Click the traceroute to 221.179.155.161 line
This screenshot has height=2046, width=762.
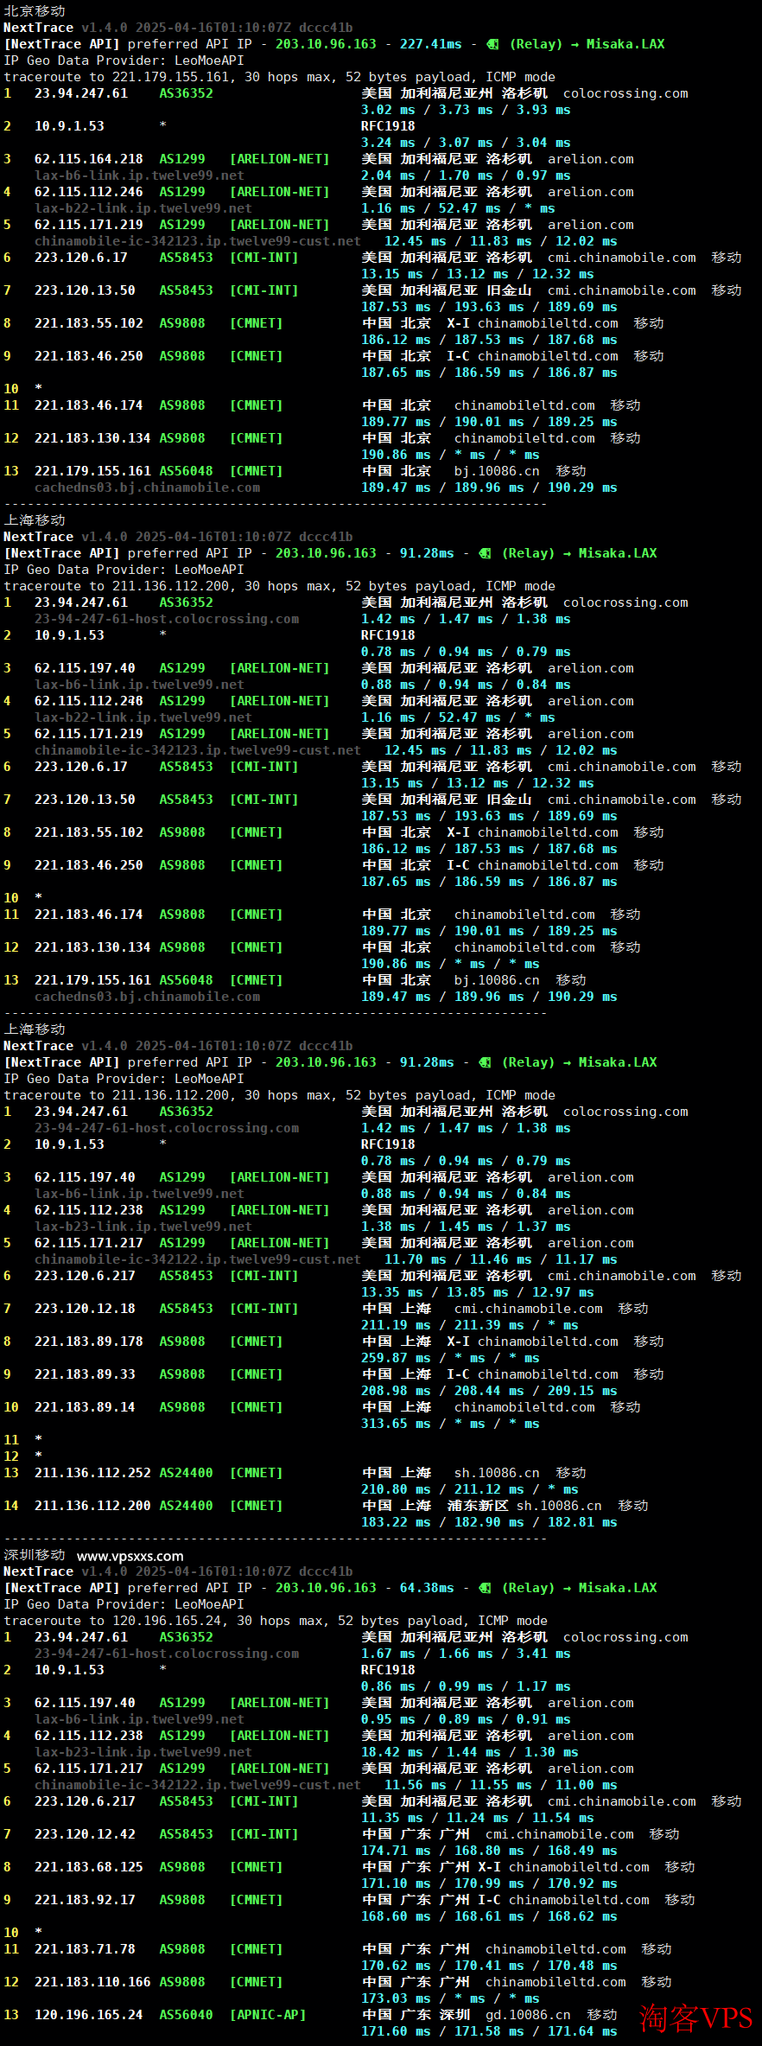coord(279,77)
